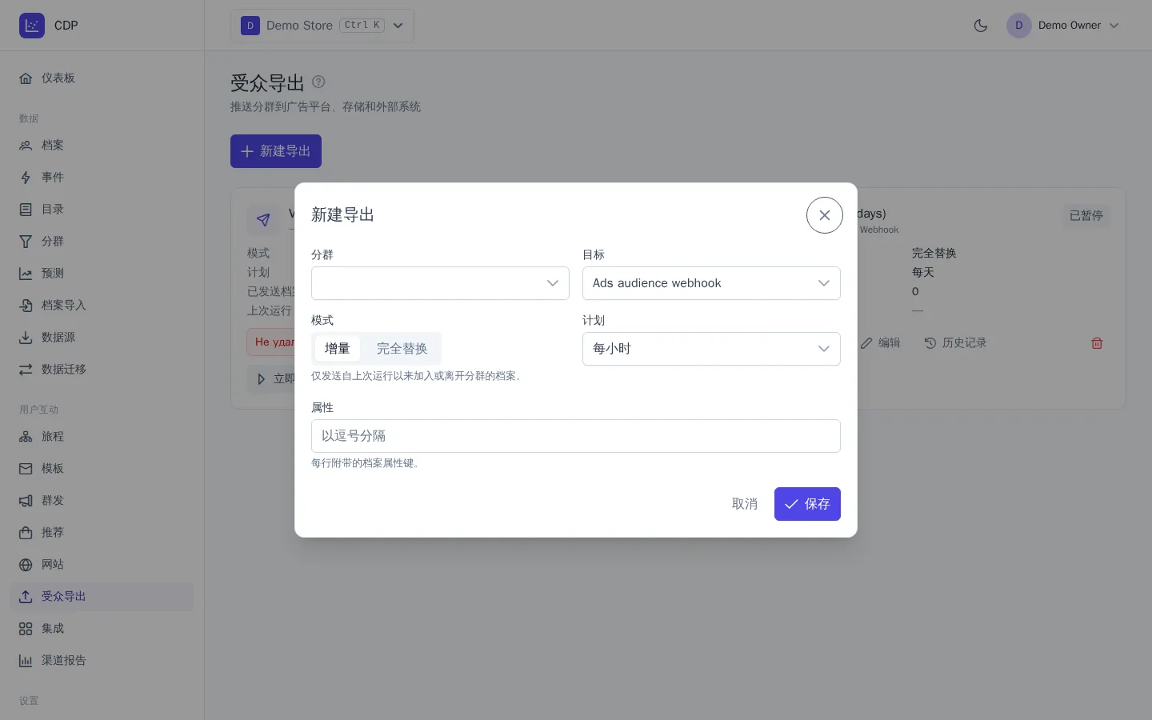
Task: Click the 预测 trend chart icon
Action: pos(26,274)
